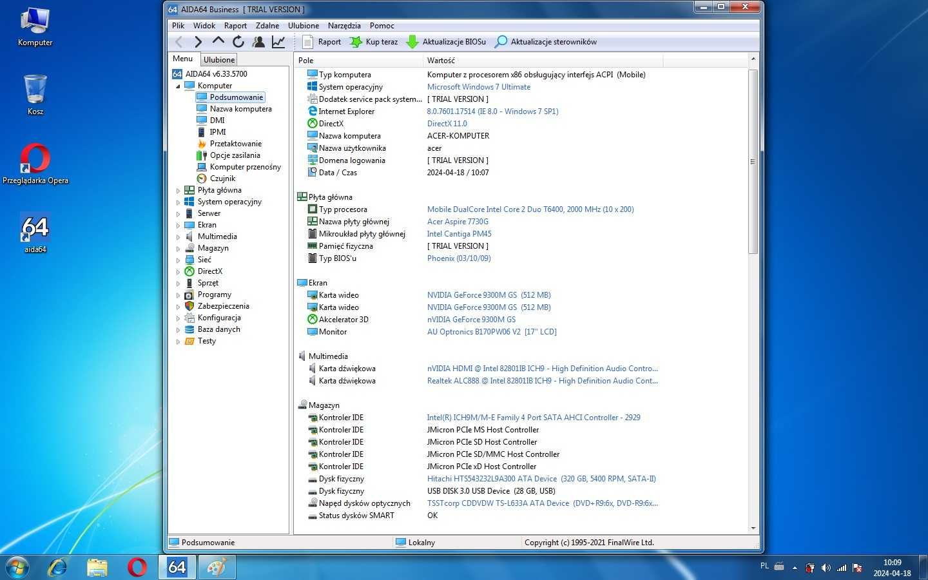Select the DMI tree item
This screenshot has height=580, width=928.
[x=217, y=121]
